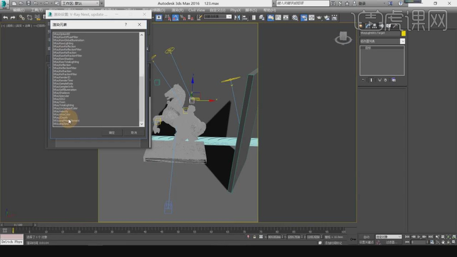
Task: Open the Rendering (渲染) menu
Action: [178, 10]
